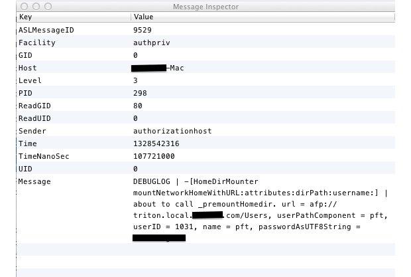
Task: Select the Facility key row
Action: coord(37,43)
